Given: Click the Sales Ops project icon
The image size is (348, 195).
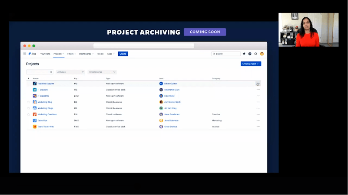Looking at the screenshot, I should pyautogui.click(x=35, y=120).
